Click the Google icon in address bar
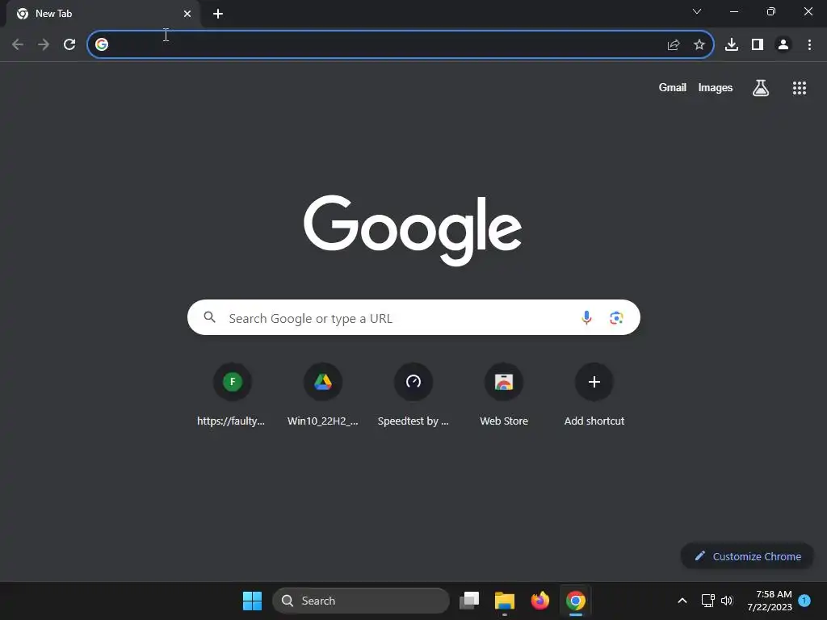Screen dimensions: 827x620 pyautogui.click(x=102, y=45)
